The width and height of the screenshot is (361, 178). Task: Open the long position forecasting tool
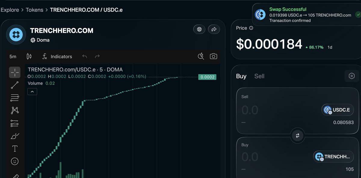(x=15, y=123)
